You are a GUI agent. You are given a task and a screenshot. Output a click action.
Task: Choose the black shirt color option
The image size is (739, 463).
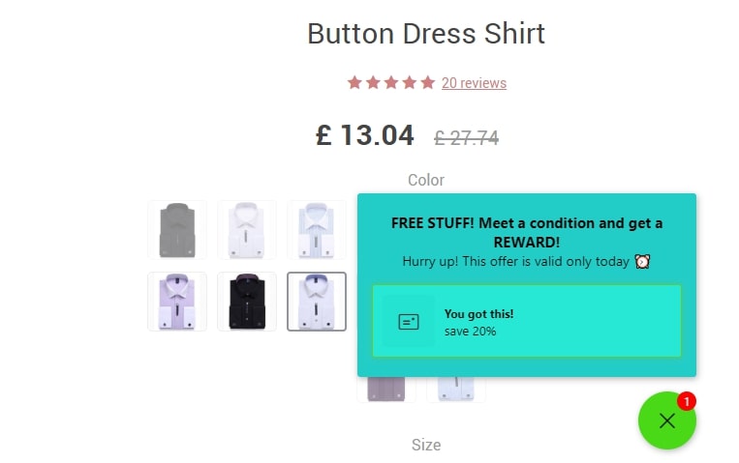tap(247, 302)
